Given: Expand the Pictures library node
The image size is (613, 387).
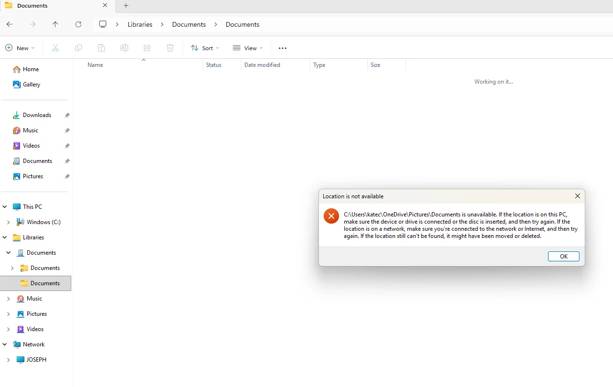Looking at the screenshot, I should 9,314.
